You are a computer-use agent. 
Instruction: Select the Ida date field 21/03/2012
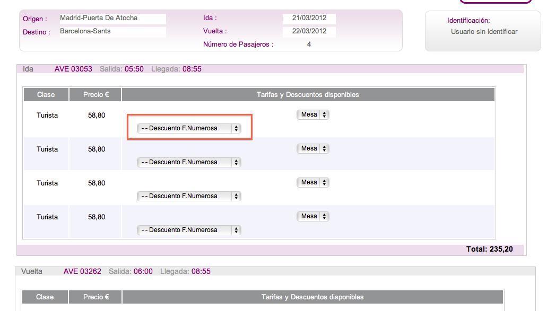point(309,19)
